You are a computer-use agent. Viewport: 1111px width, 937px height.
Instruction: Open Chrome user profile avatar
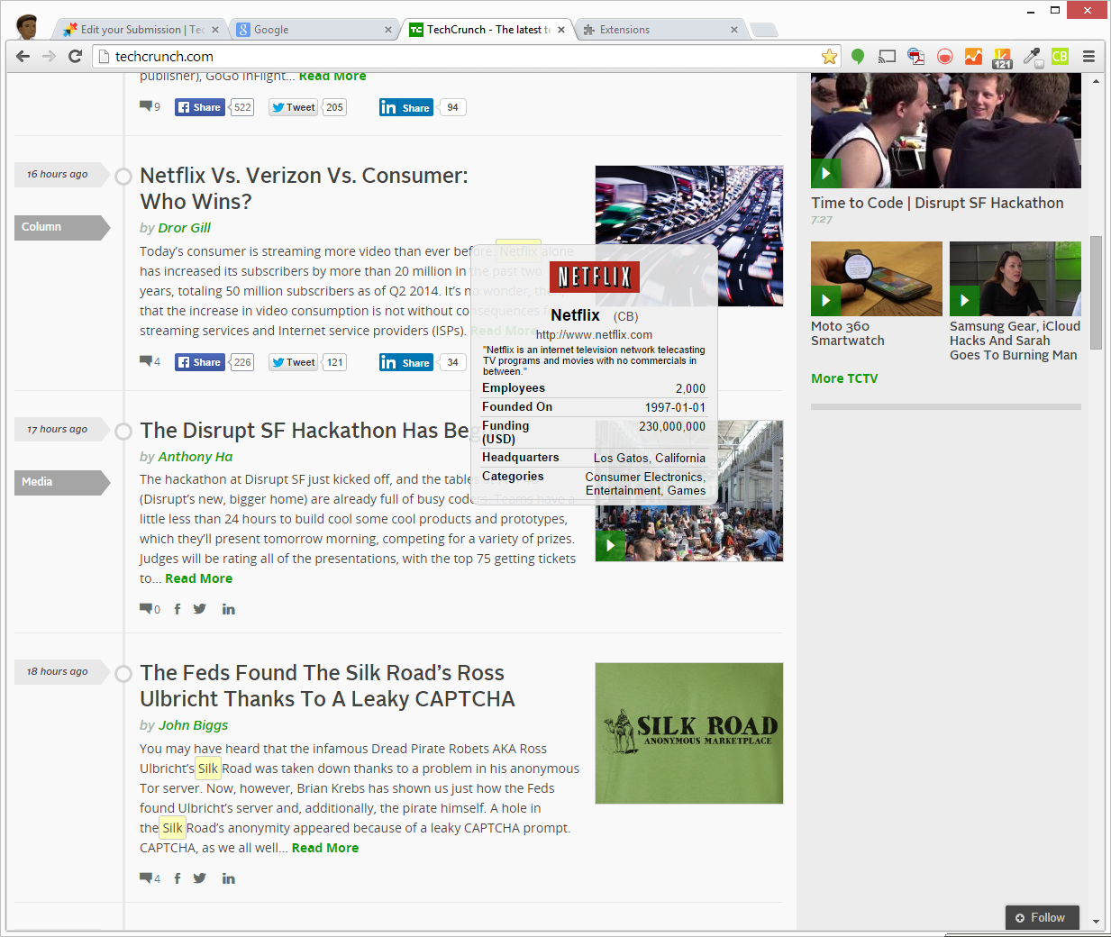[x=27, y=27]
